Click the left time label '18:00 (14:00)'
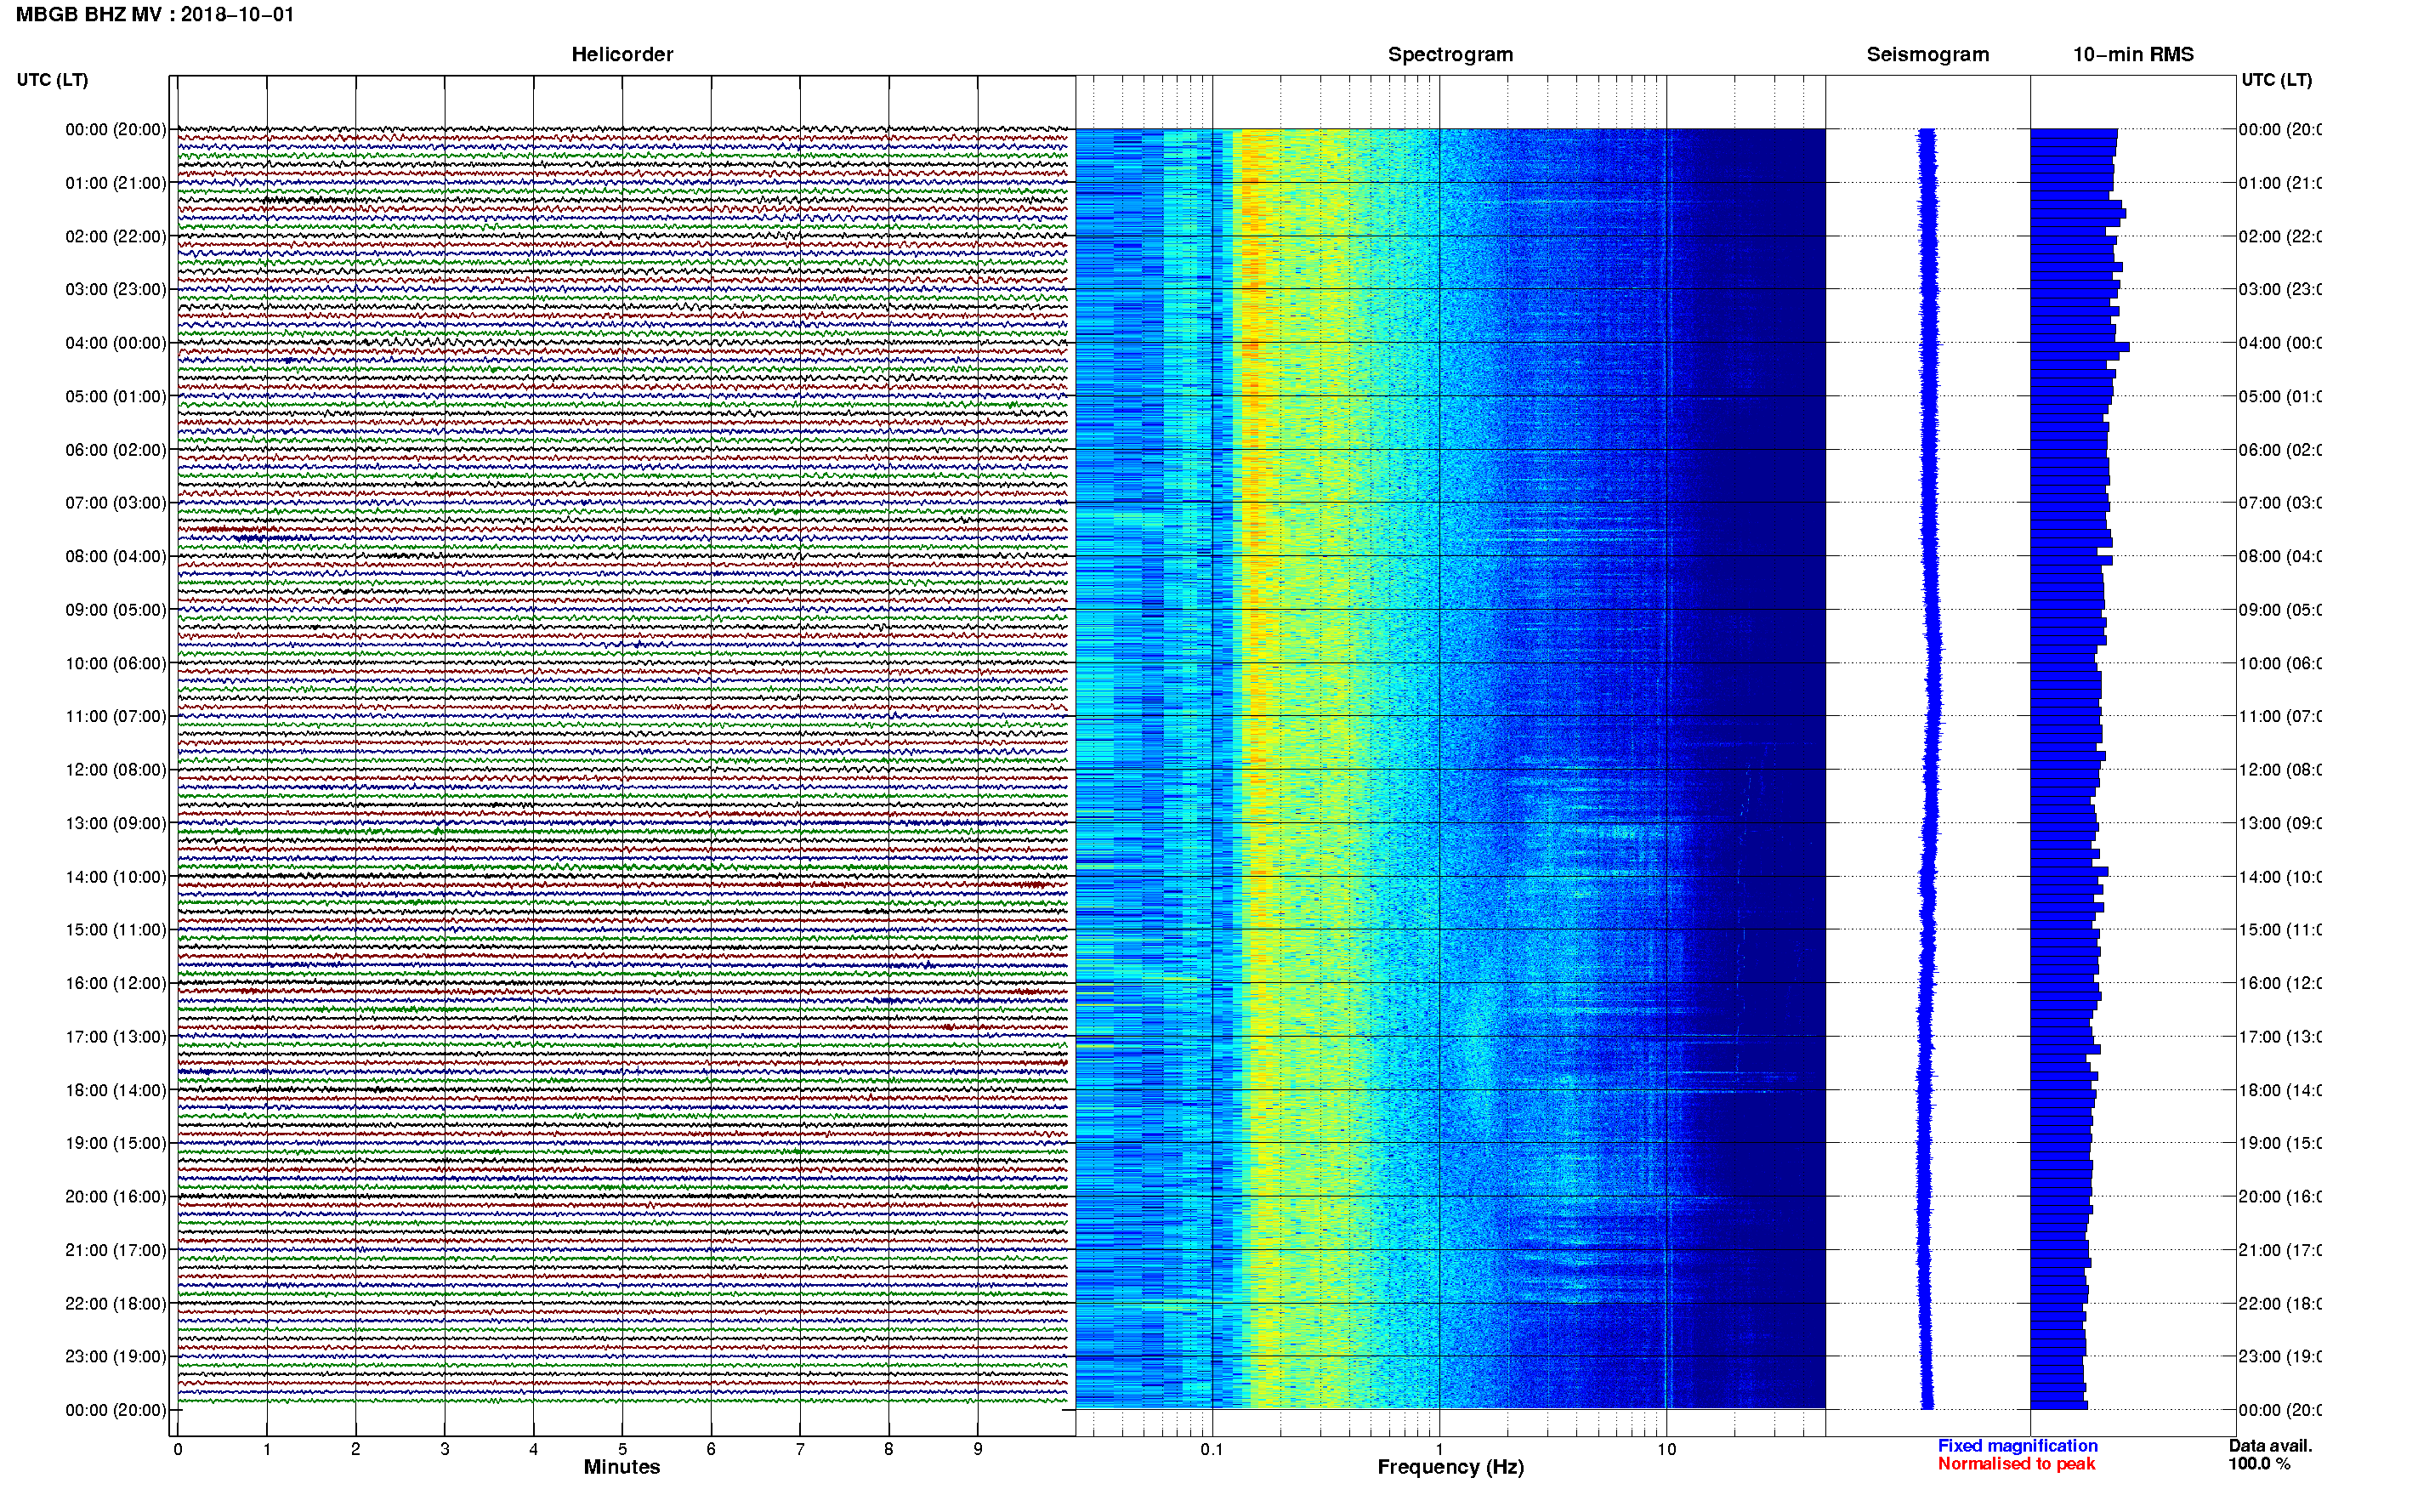 point(116,1090)
